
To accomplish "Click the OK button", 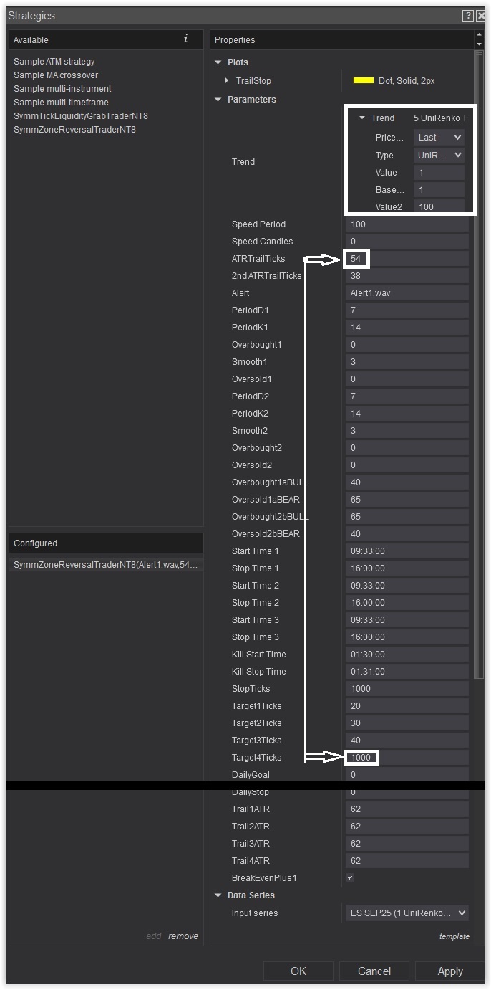I will click(x=298, y=971).
